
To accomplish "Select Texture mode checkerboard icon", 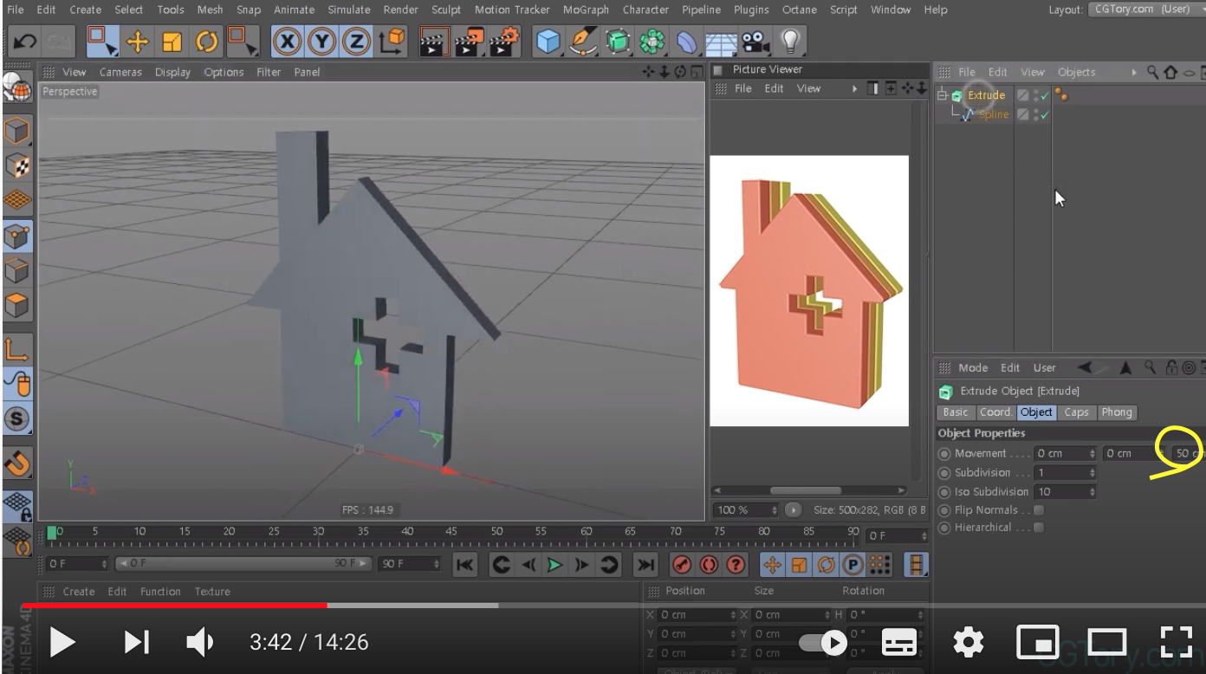I will [x=17, y=165].
